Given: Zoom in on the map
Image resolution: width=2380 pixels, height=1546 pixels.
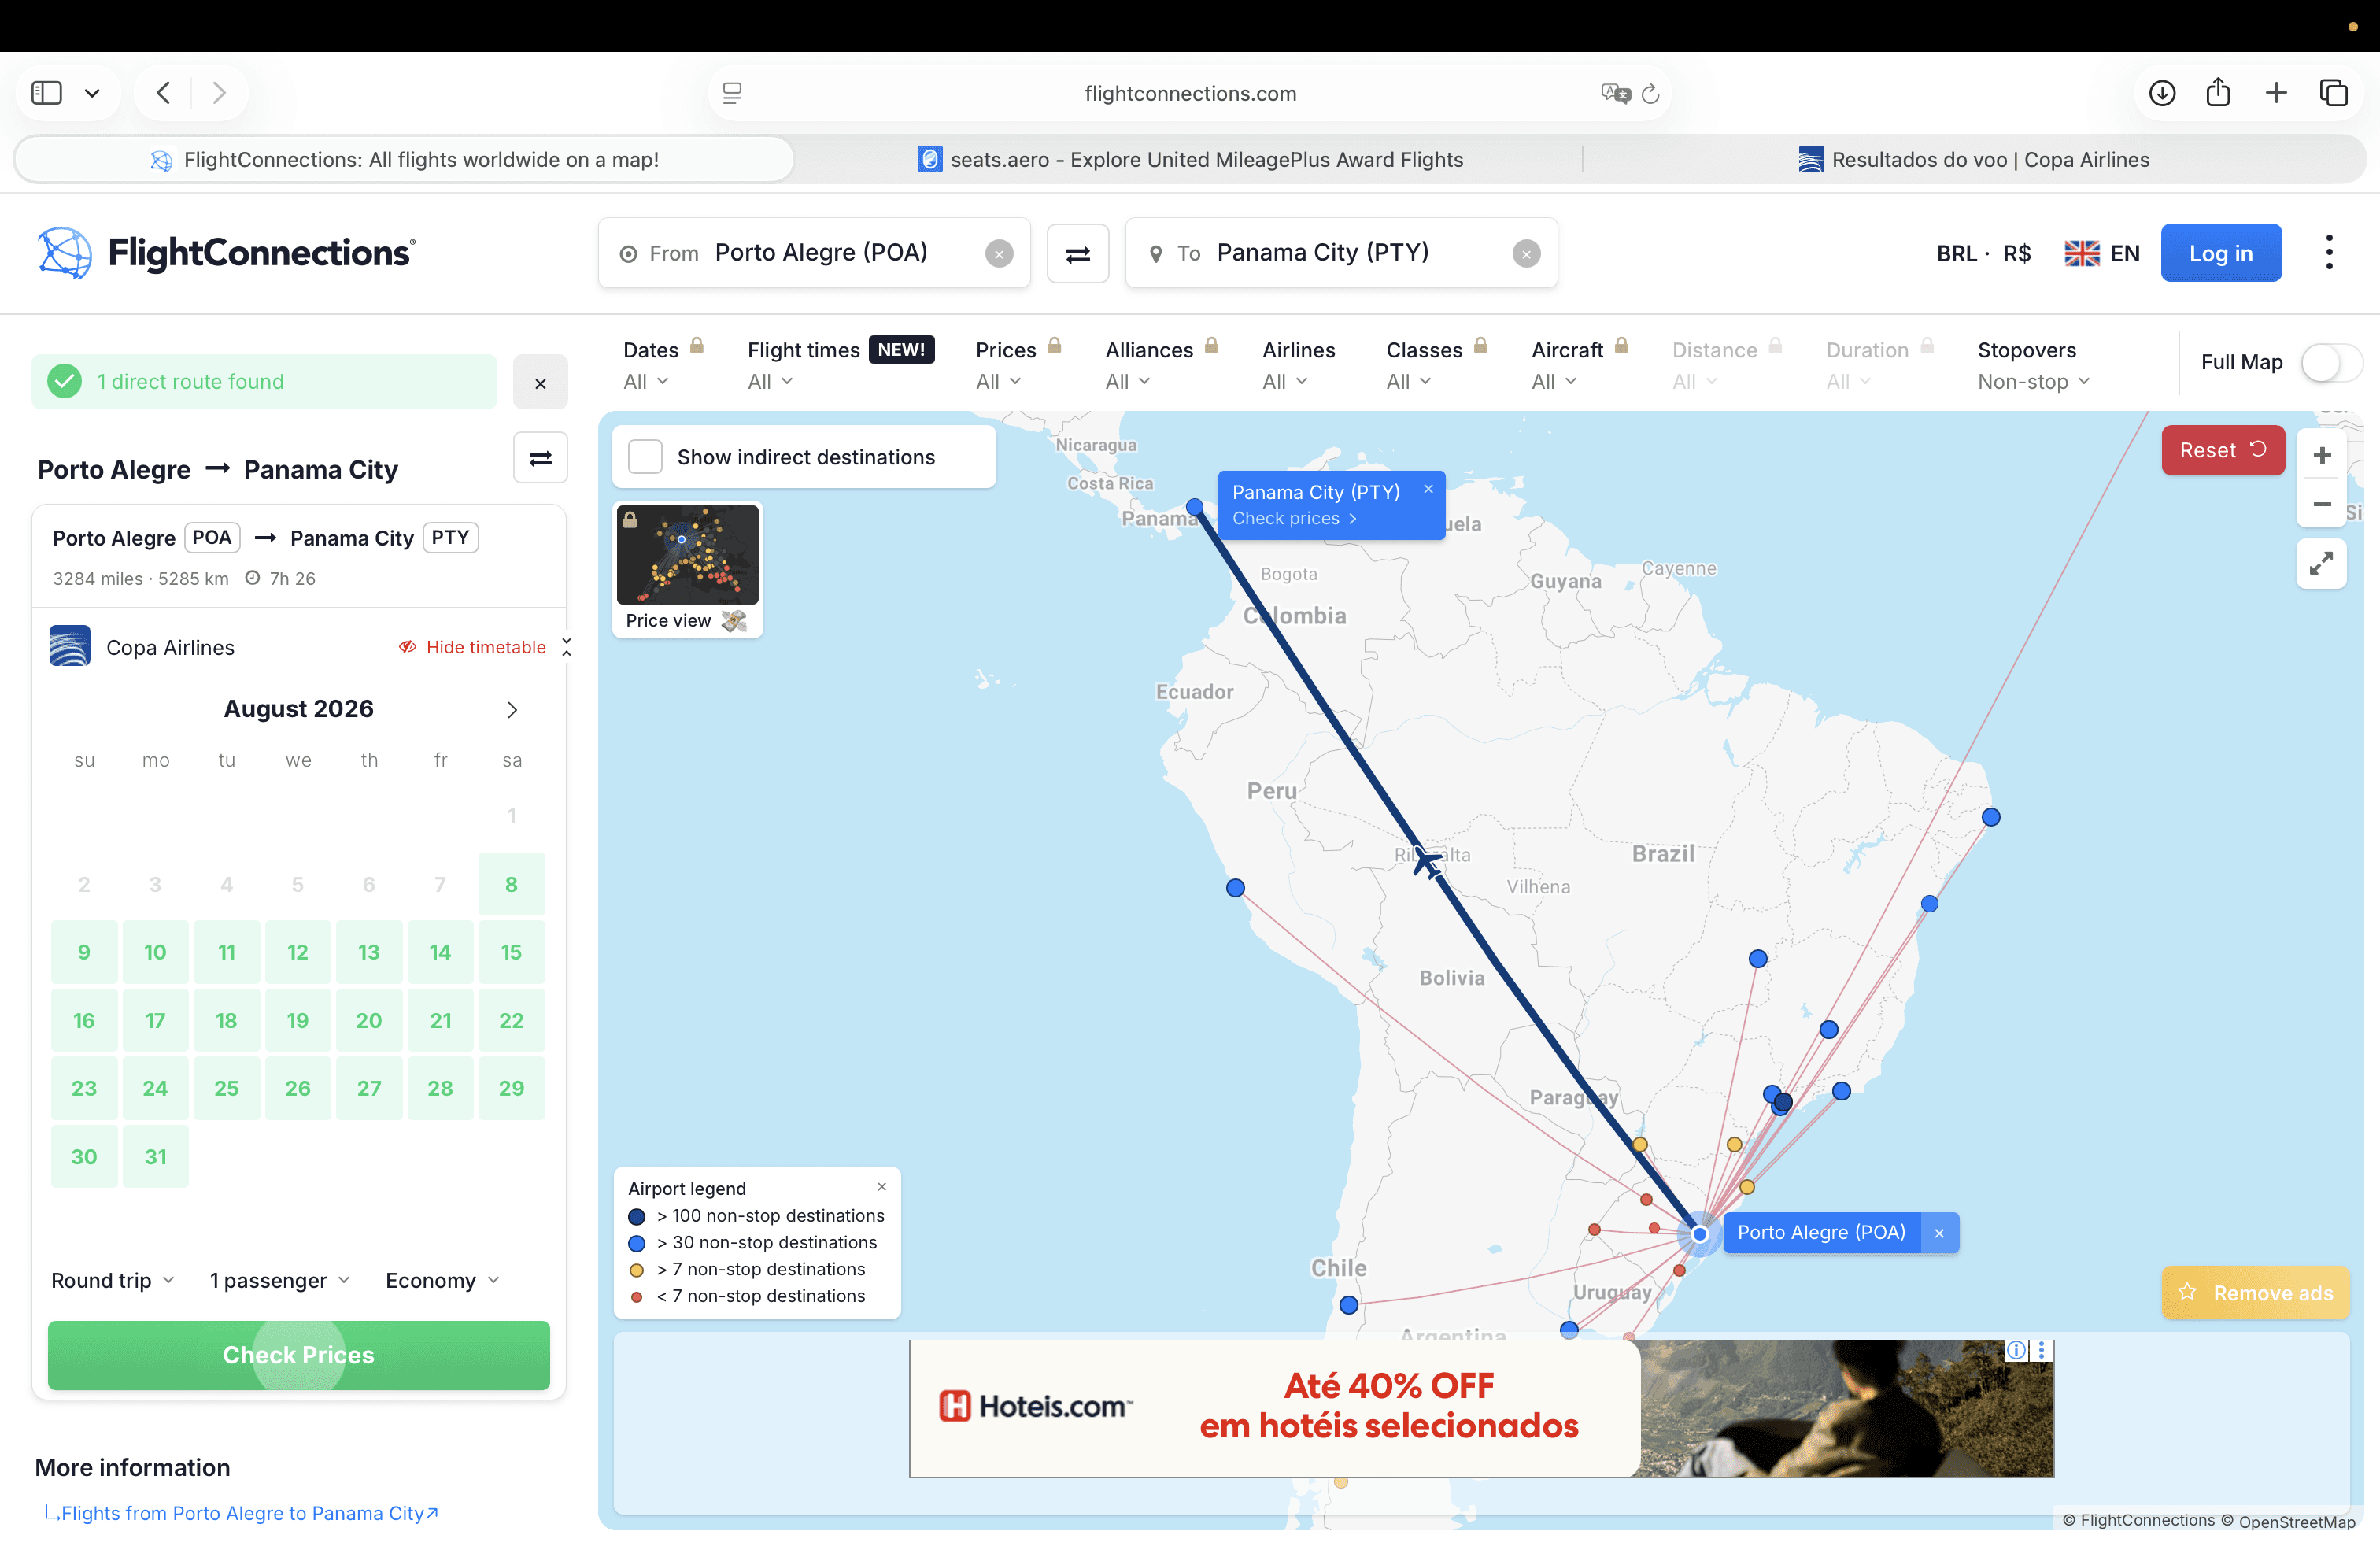Looking at the screenshot, I should 2321,456.
